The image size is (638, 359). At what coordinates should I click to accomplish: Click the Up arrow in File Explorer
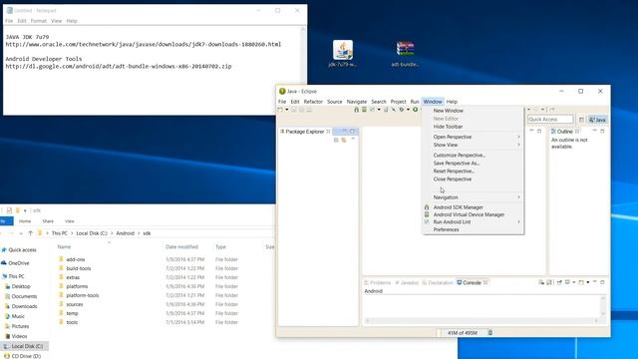click(31, 233)
